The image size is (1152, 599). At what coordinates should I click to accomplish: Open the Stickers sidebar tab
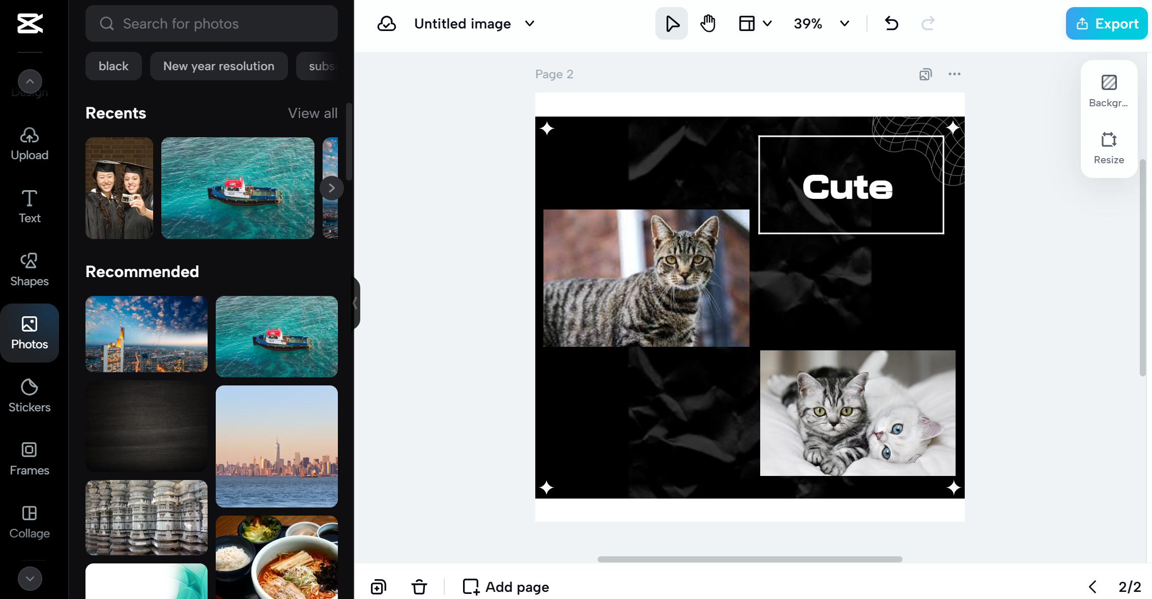click(30, 395)
